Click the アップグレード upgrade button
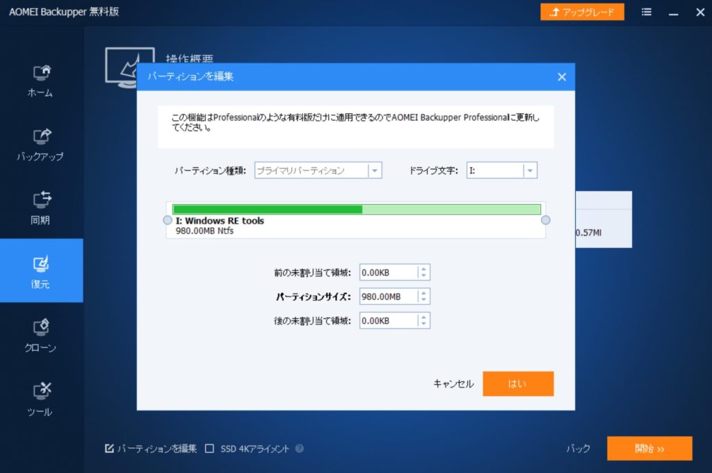This screenshot has height=473, width=712. tap(582, 13)
